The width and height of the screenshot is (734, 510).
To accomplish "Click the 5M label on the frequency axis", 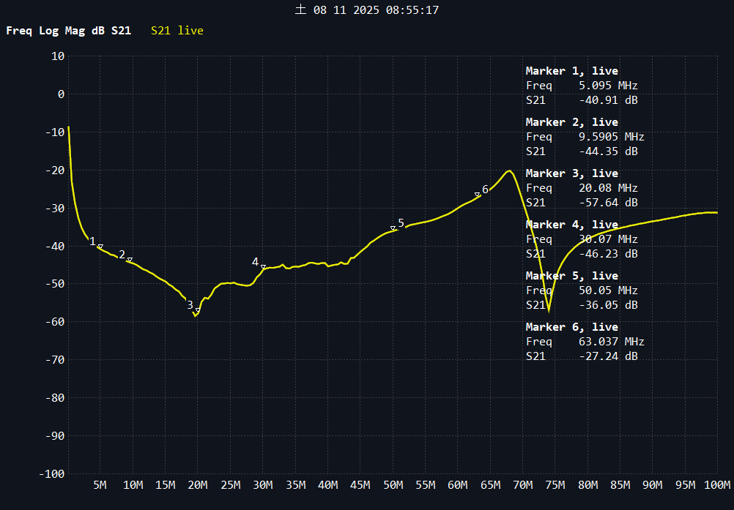I will (100, 485).
